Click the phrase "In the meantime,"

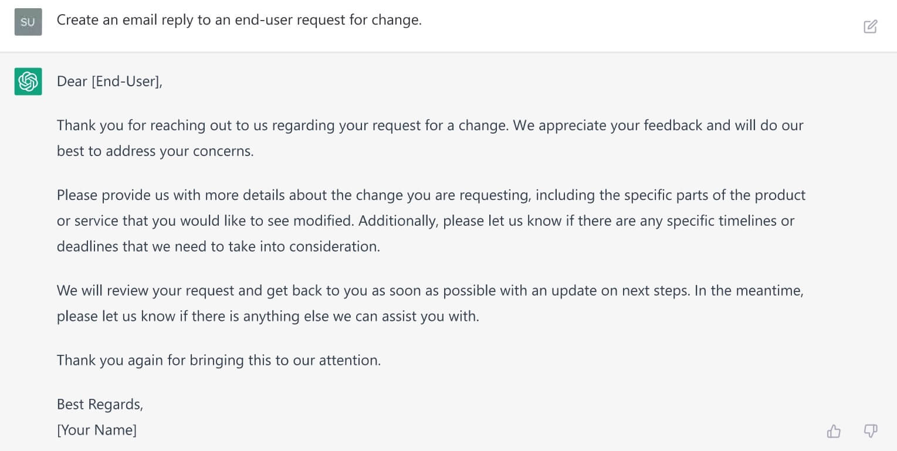(748, 290)
